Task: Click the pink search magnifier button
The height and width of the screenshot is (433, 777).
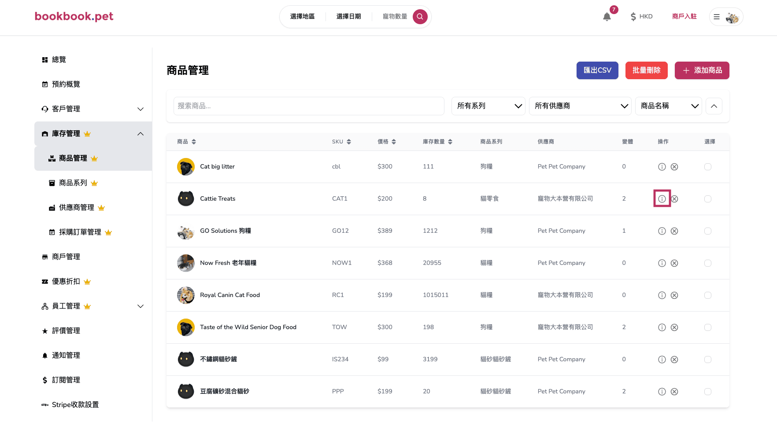Action: click(x=420, y=17)
